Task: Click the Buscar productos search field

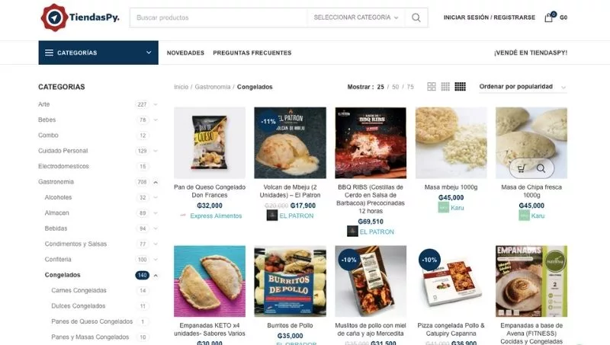Action: pos(219,18)
